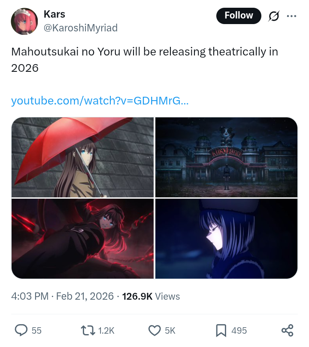The image size is (309, 347).
Task: Open the three-dot more options menu
Action: pyautogui.click(x=291, y=16)
